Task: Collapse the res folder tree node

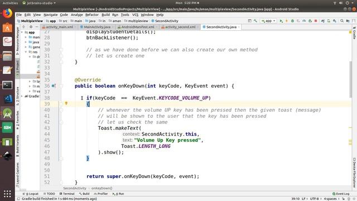Action: [26, 52]
